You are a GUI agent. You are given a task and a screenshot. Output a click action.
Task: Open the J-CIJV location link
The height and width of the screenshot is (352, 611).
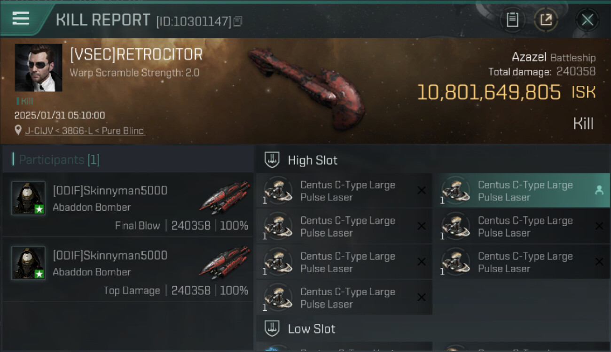pos(85,131)
